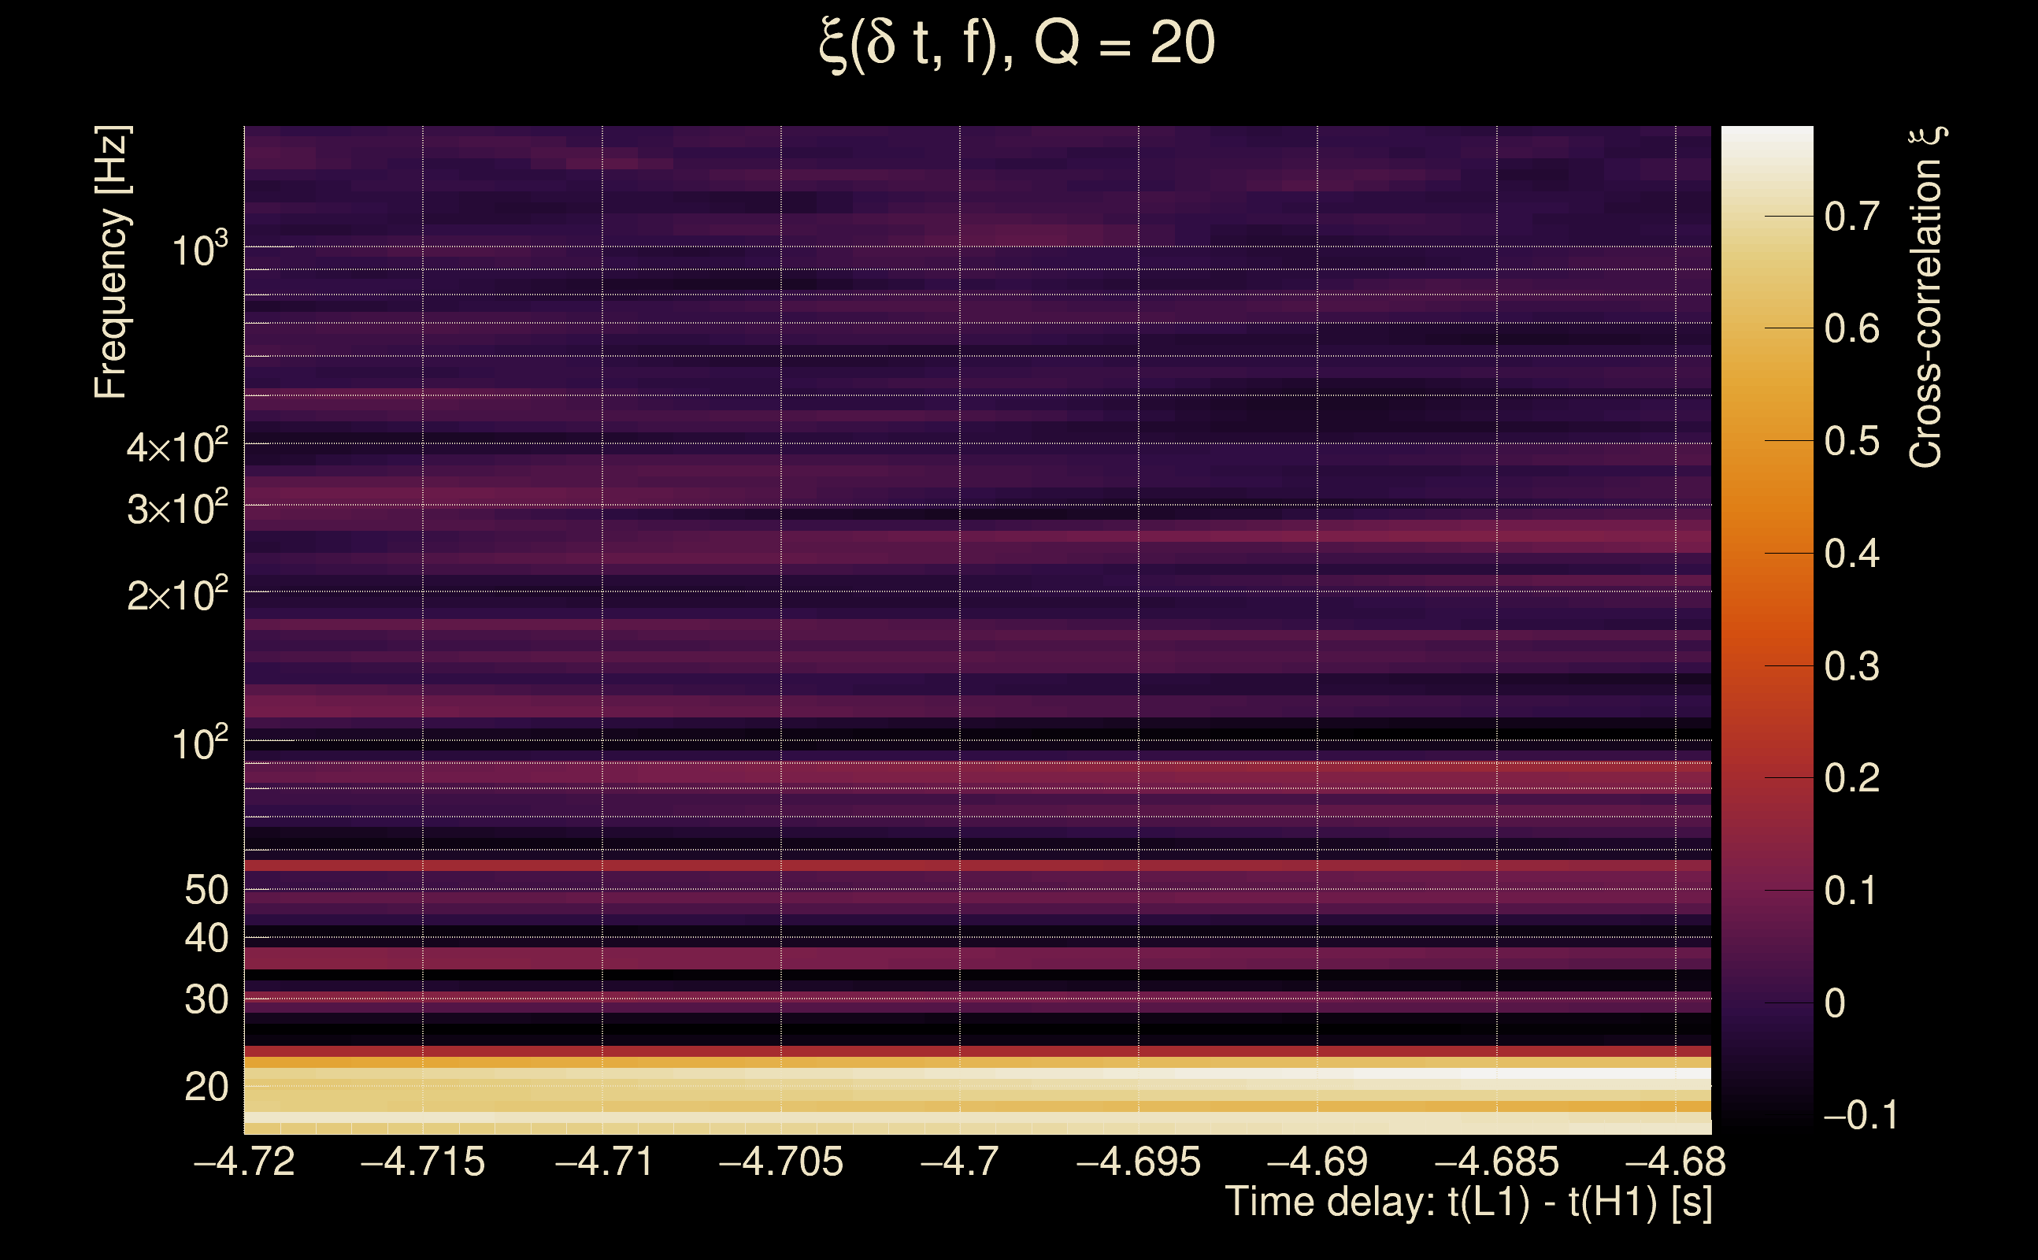The image size is (2038, 1260).
Task: Click the −4.72 time delay tick label
Action: [244, 1162]
